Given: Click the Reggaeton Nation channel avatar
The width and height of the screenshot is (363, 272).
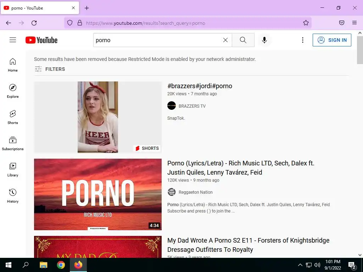Looking at the screenshot, I should point(172,192).
